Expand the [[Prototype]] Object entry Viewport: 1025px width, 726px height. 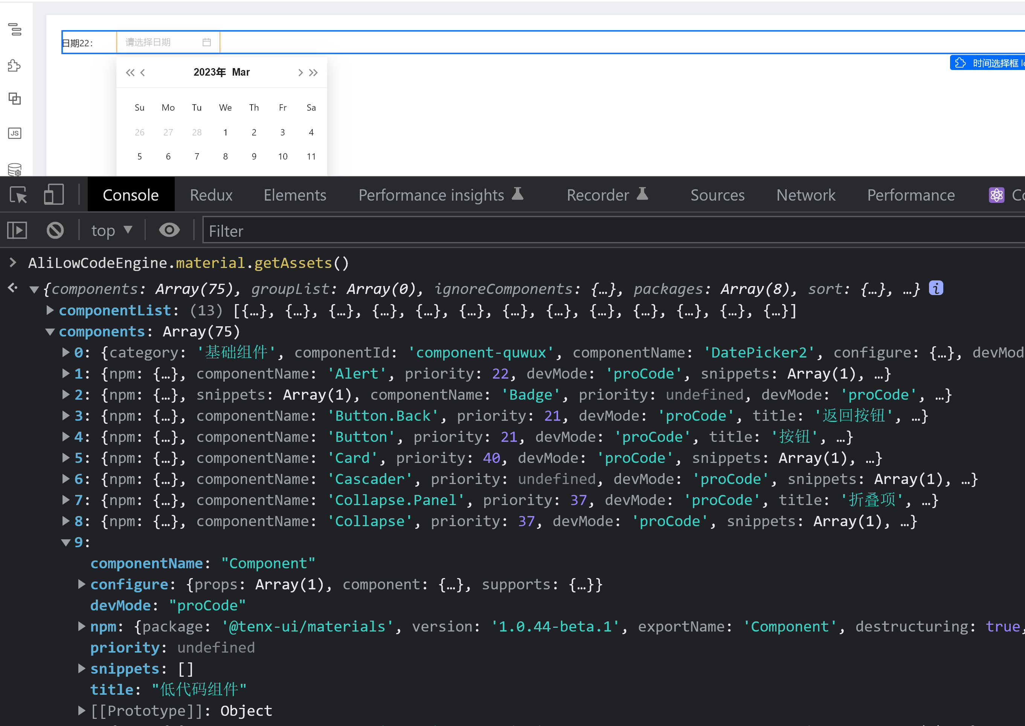81,710
